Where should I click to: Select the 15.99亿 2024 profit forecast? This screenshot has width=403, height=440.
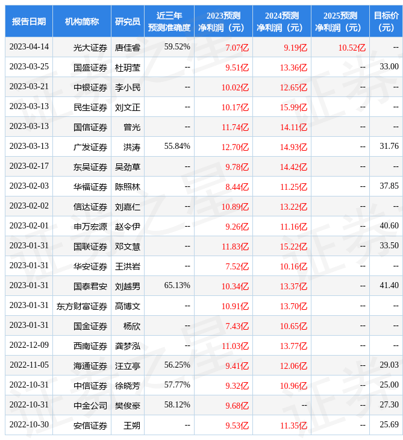click(293, 107)
